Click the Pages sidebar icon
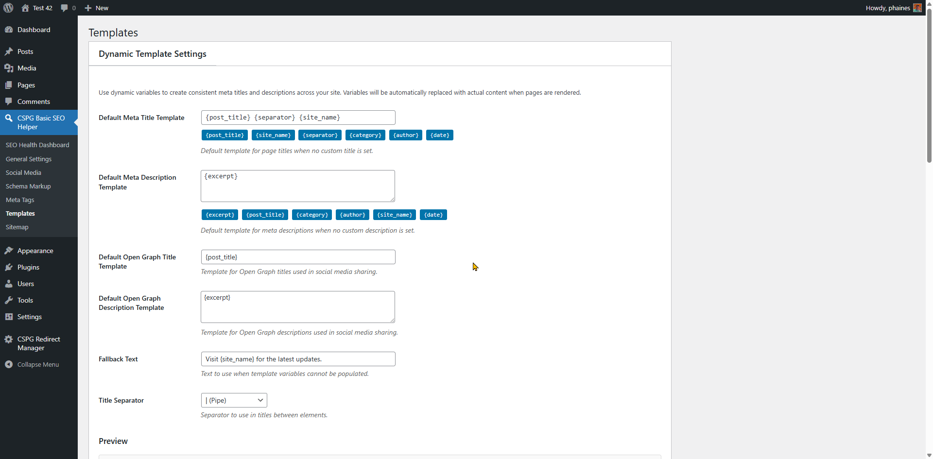 coord(9,85)
